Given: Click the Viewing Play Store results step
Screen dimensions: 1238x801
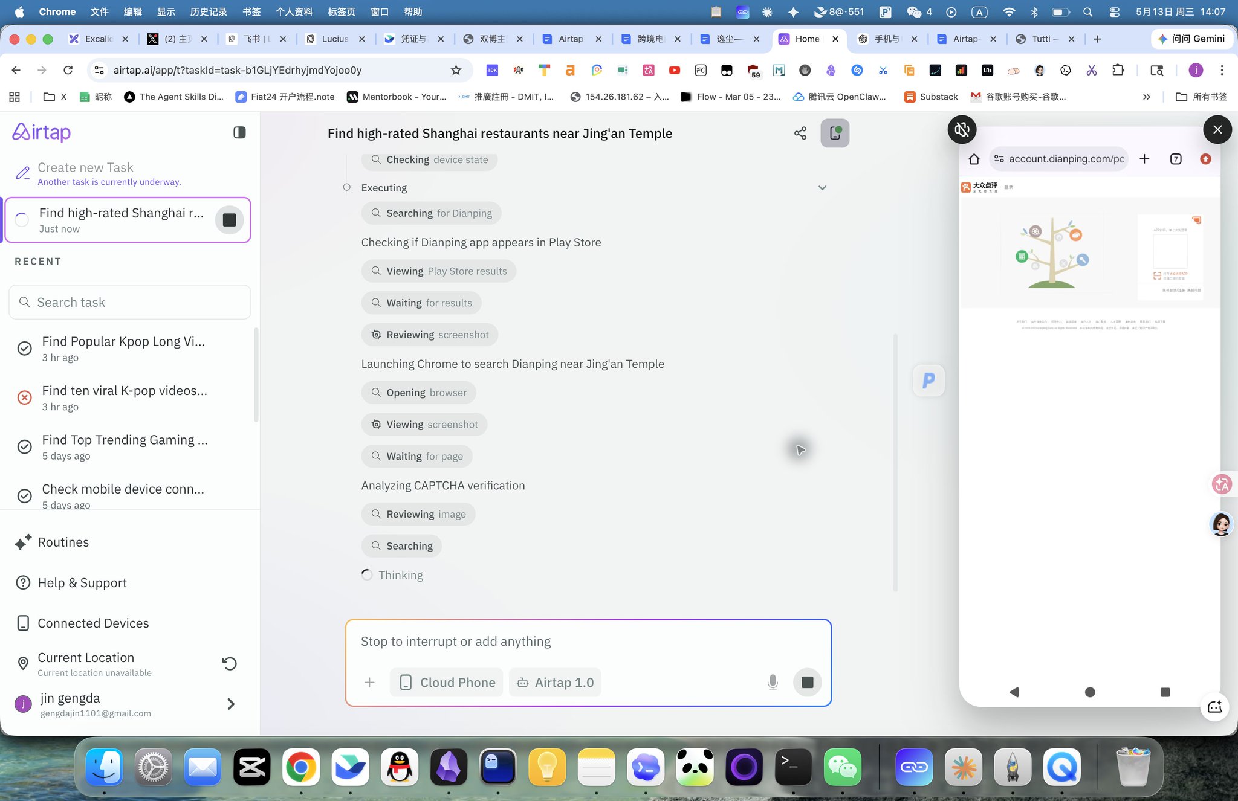Looking at the screenshot, I should click(x=439, y=271).
